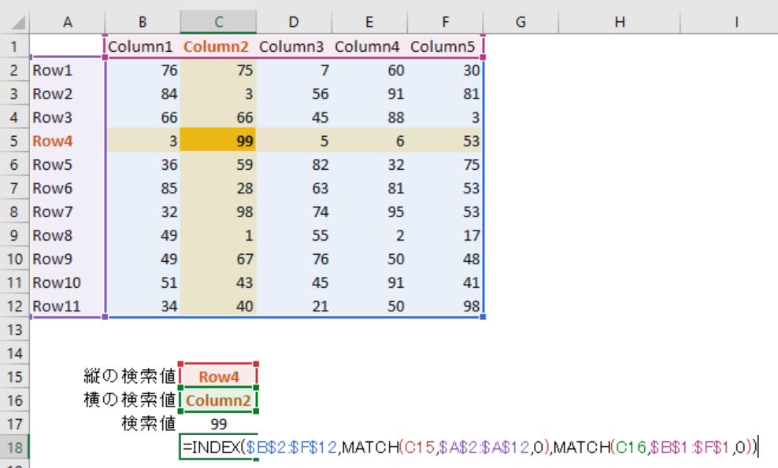Click cell with value 98 in Row11

pyautogui.click(x=445, y=306)
